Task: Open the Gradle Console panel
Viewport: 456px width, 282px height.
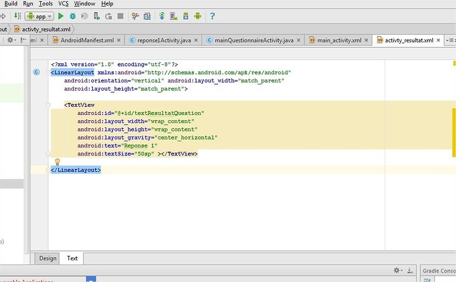Action: (x=439, y=271)
